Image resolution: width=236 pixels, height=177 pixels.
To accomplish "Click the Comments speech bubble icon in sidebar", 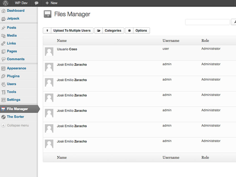I will pos(3,59).
